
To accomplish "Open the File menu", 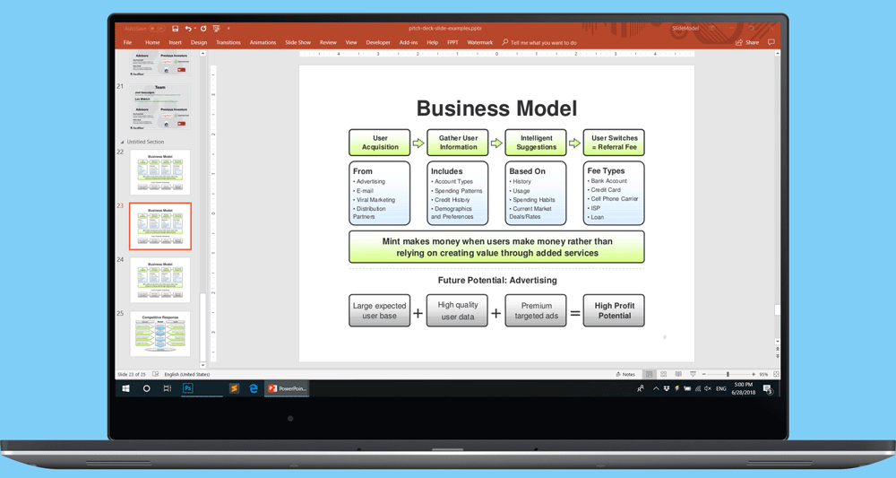I will click(127, 42).
